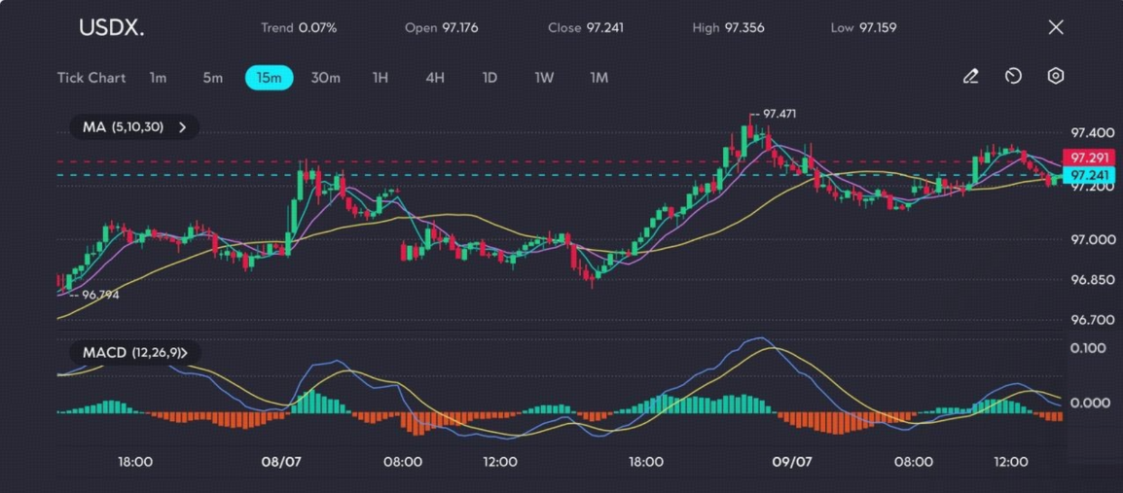This screenshot has width=1123, height=493.
Task: Click the cyan 97.241 price label
Action: point(1086,175)
